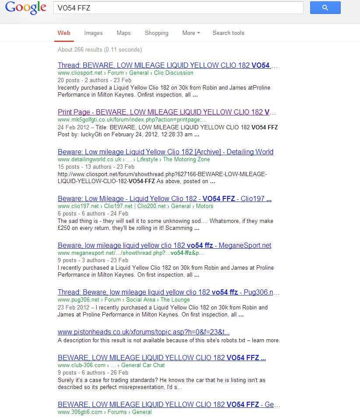Click the green detailingworld.co.uk breadcrumb URL
The width and height of the screenshot is (360, 417).
click(89, 160)
